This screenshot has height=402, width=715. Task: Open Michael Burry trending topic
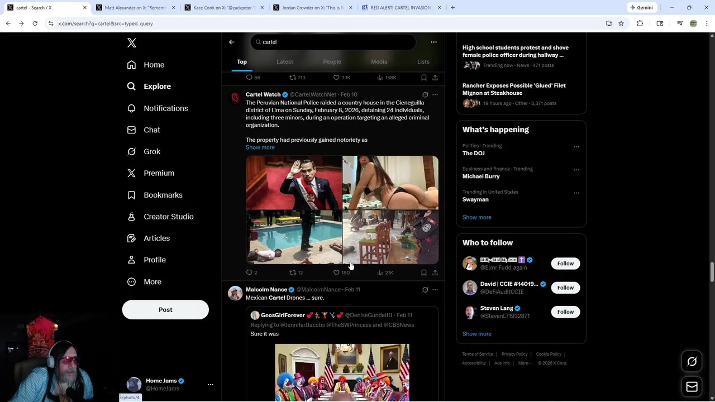(x=481, y=176)
